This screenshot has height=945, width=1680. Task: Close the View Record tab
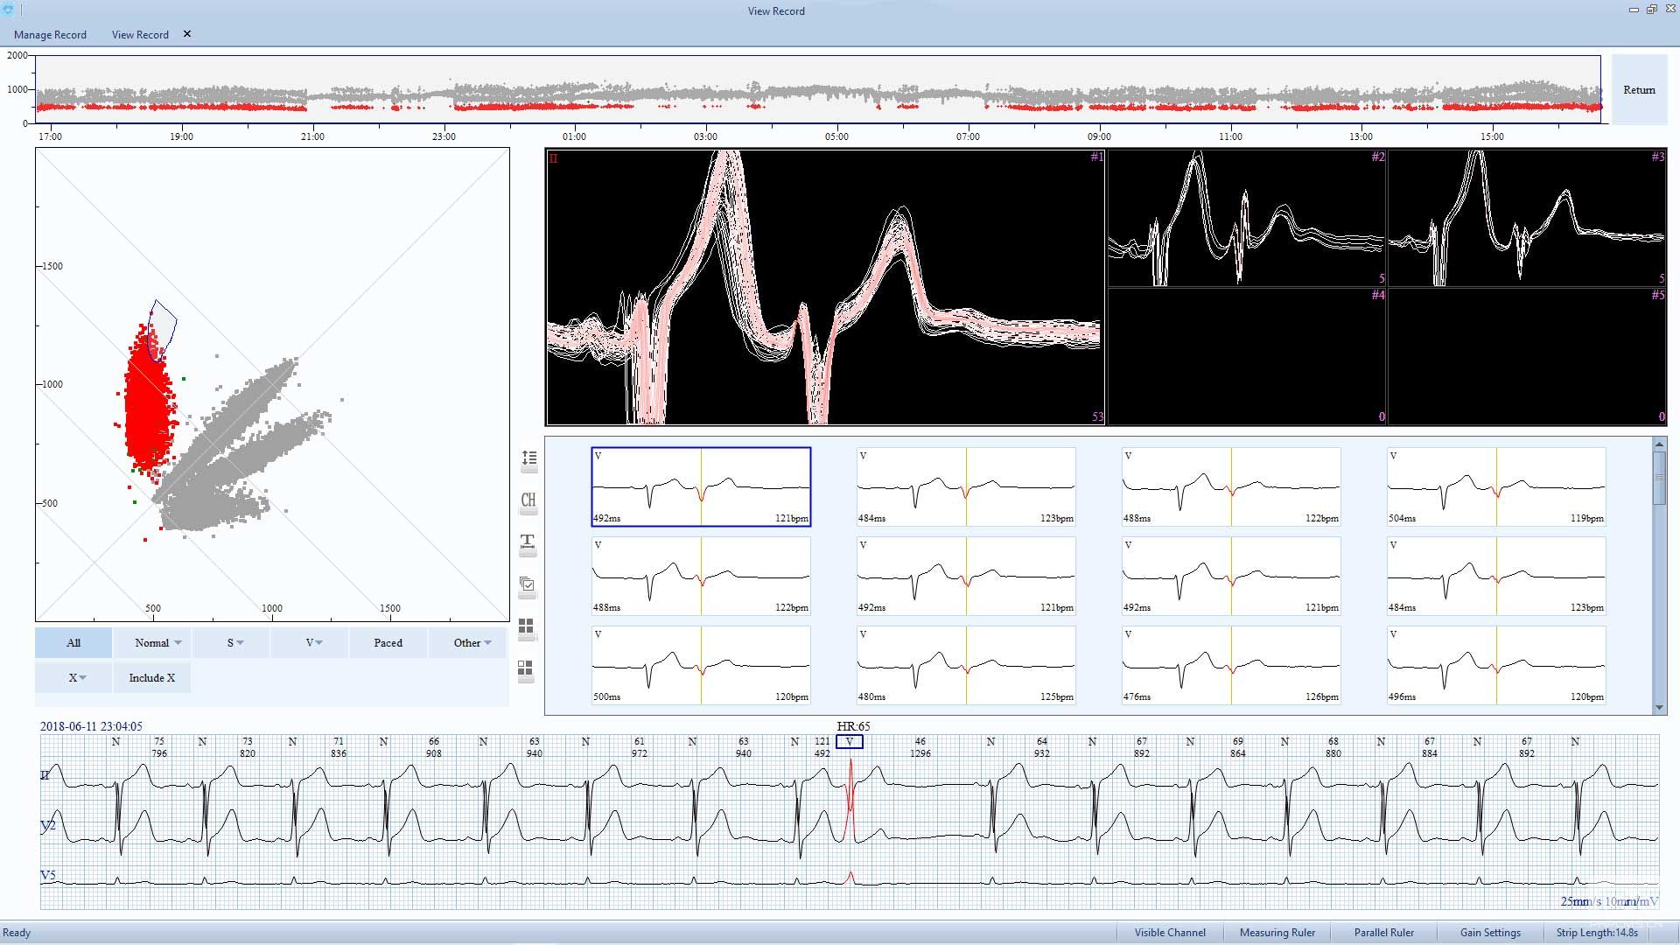point(186,34)
